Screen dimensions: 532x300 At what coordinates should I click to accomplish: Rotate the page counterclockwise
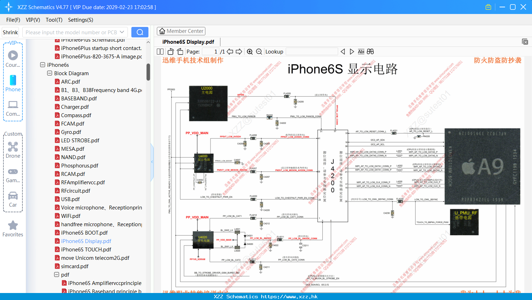click(171, 51)
